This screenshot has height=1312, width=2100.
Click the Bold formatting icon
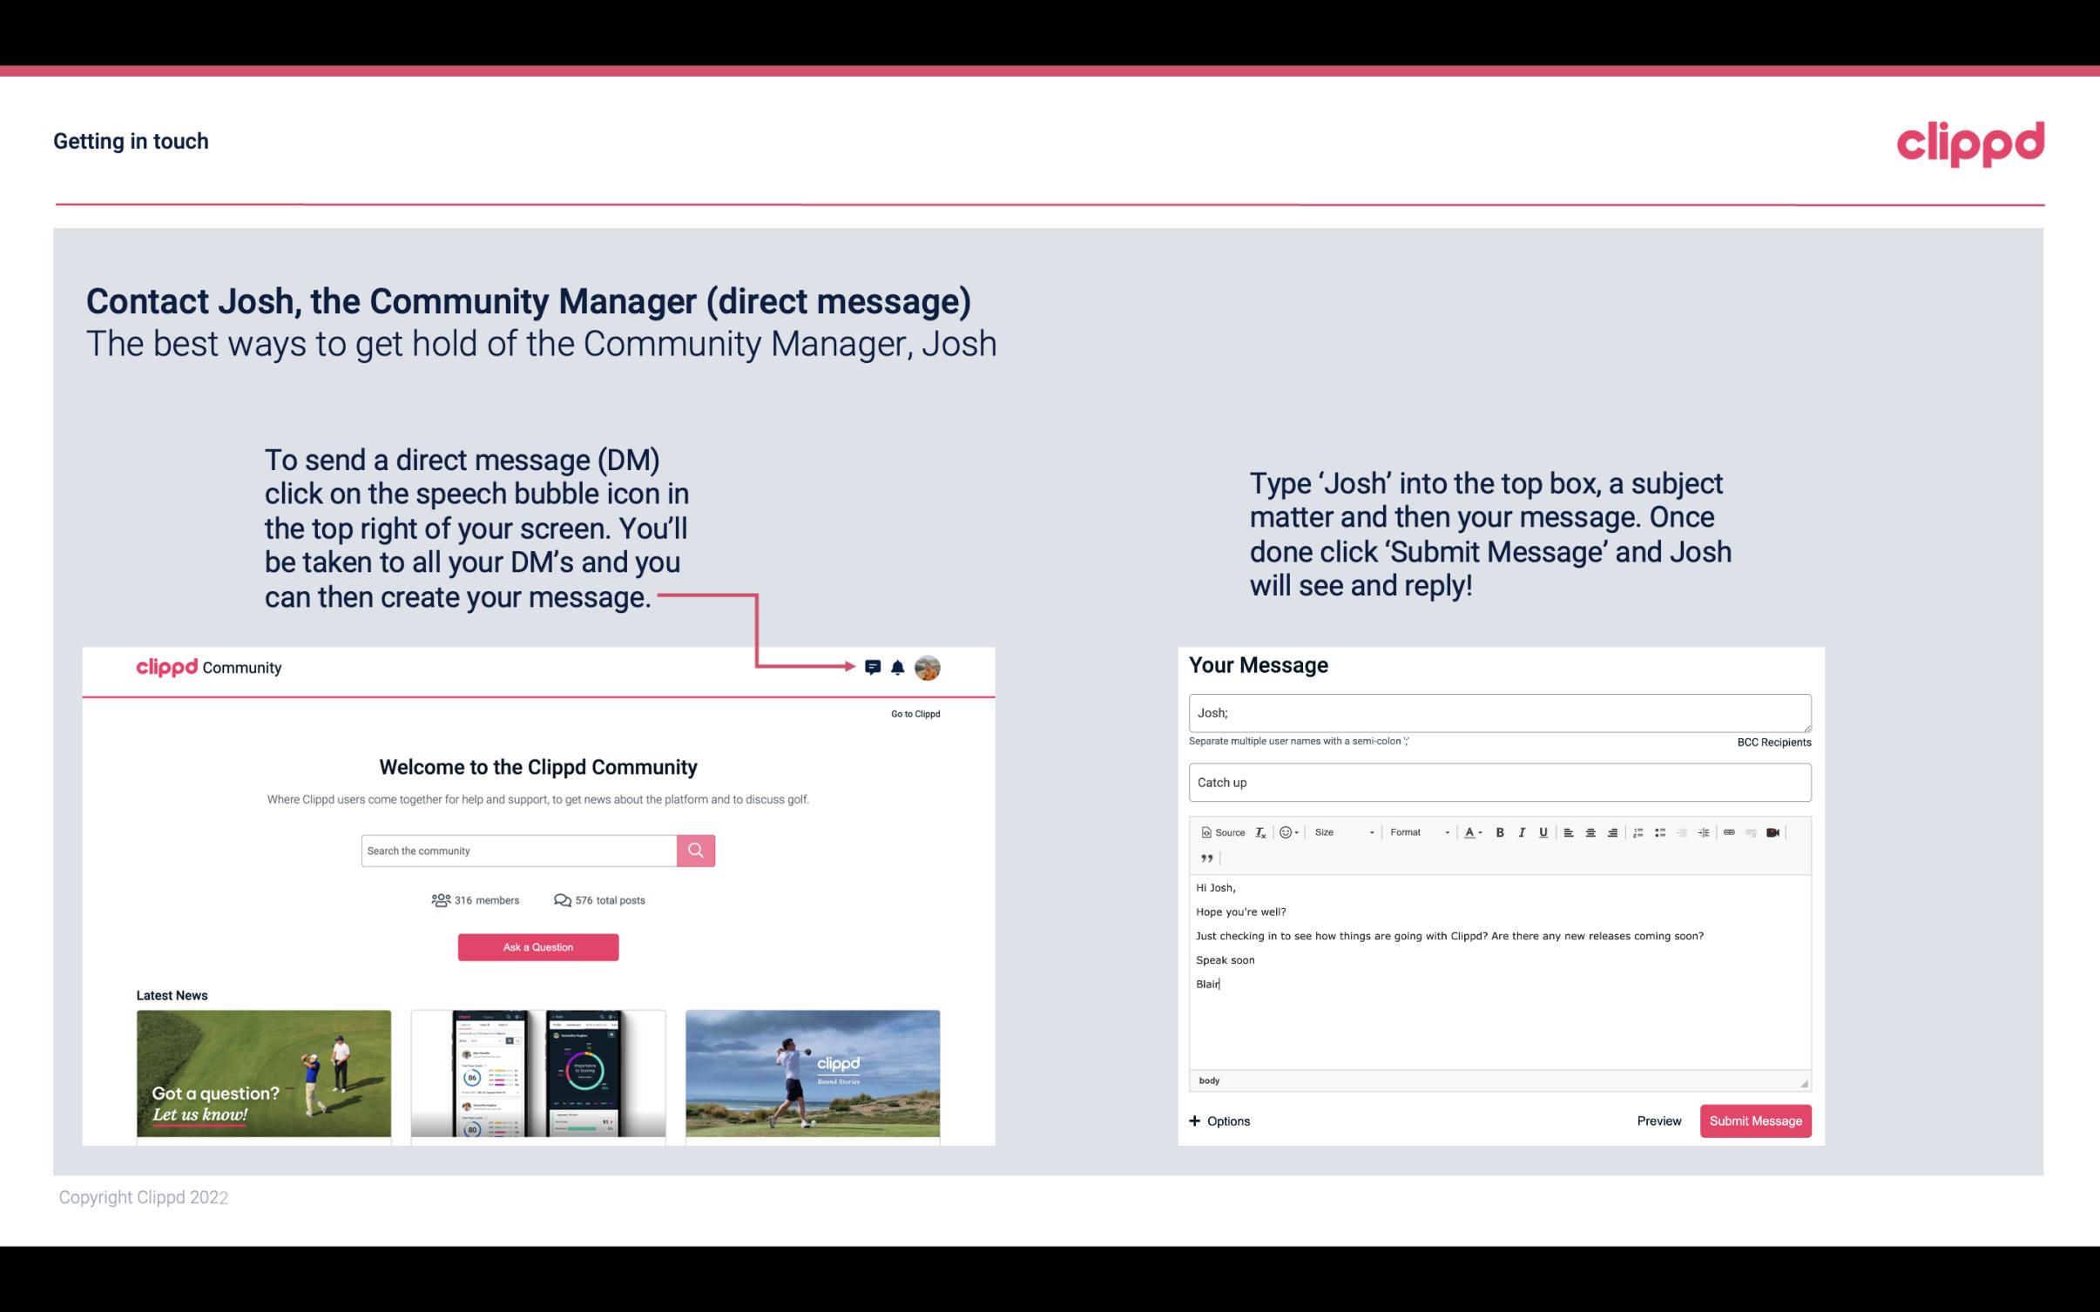click(1500, 831)
